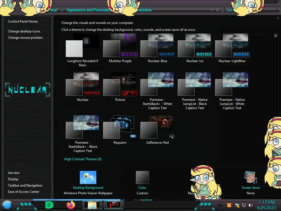
Task: Launch Firefox from the taskbar
Action: click(71, 205)
